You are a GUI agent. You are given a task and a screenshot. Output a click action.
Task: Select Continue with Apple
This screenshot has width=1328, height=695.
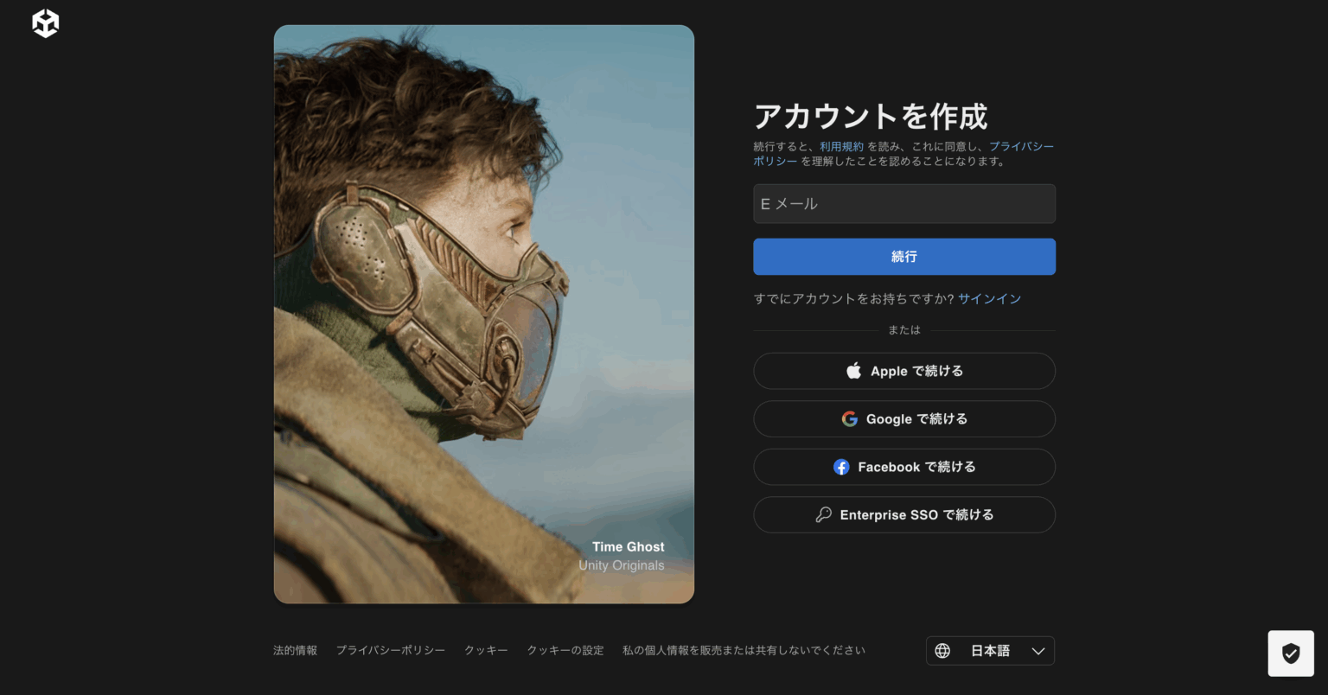click(x=903, y=370)
